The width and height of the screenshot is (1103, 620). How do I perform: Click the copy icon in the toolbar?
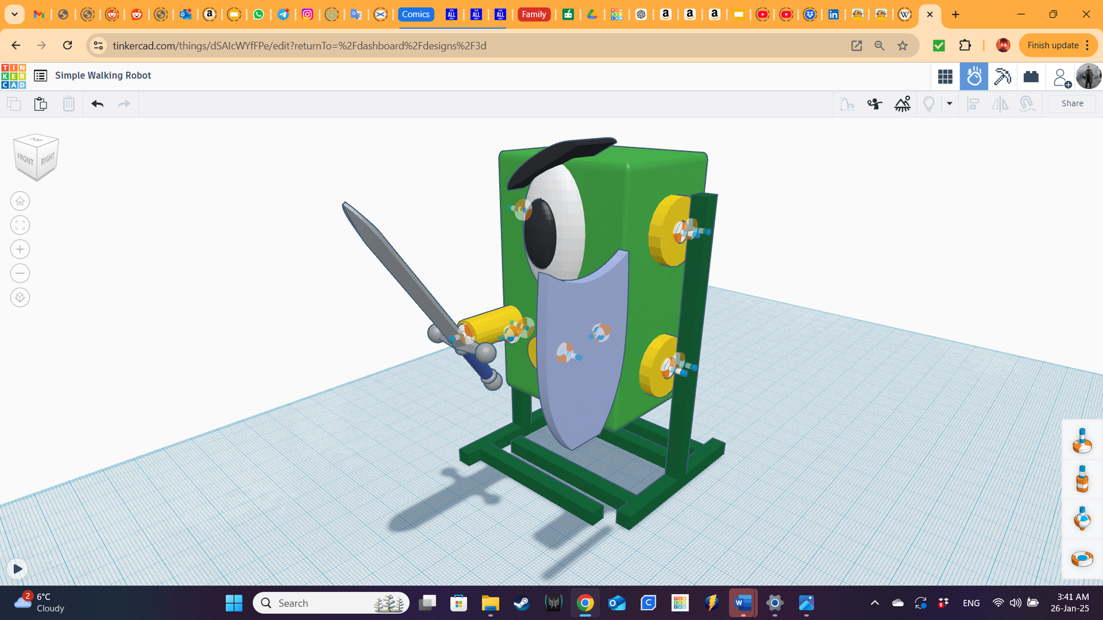(x=13, y=104)
